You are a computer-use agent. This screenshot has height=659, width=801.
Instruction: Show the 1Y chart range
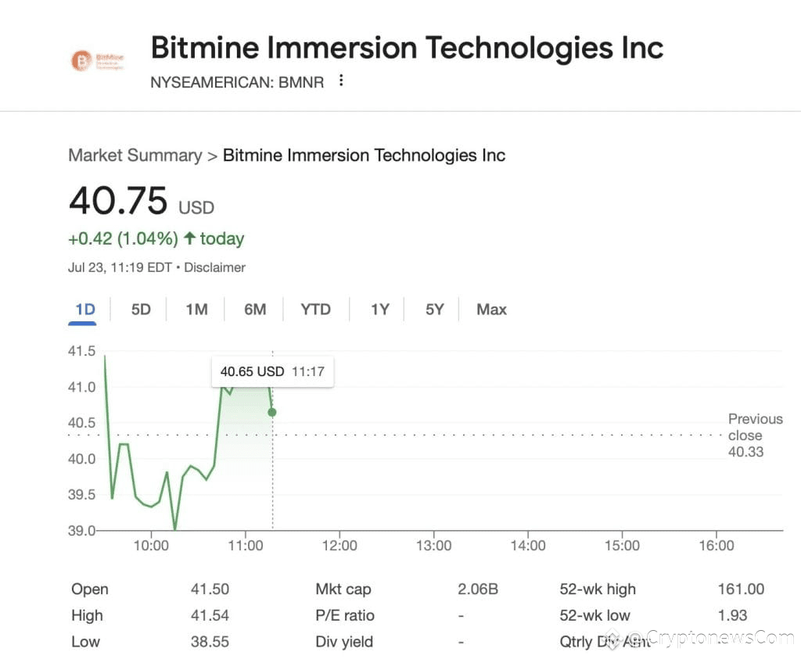379,310
